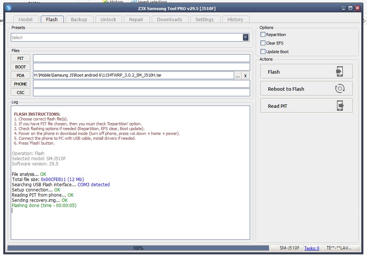Viewport: 367px width, 255px height.
Task: Click the PHONE file button
Action: pyautogui.click(x=21, y=84)
